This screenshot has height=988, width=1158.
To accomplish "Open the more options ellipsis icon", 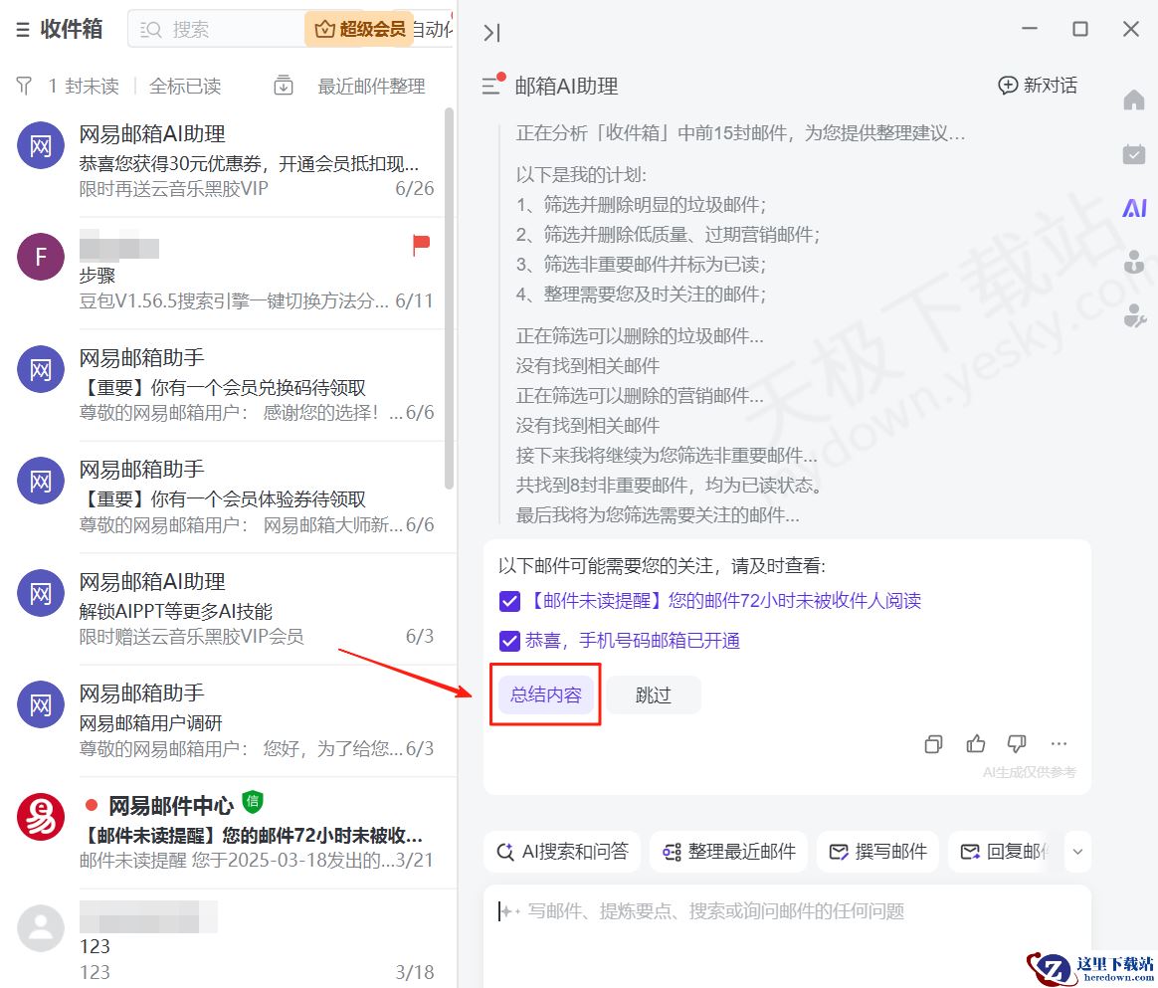I will pyautogui.click(x=1059, y=743).
